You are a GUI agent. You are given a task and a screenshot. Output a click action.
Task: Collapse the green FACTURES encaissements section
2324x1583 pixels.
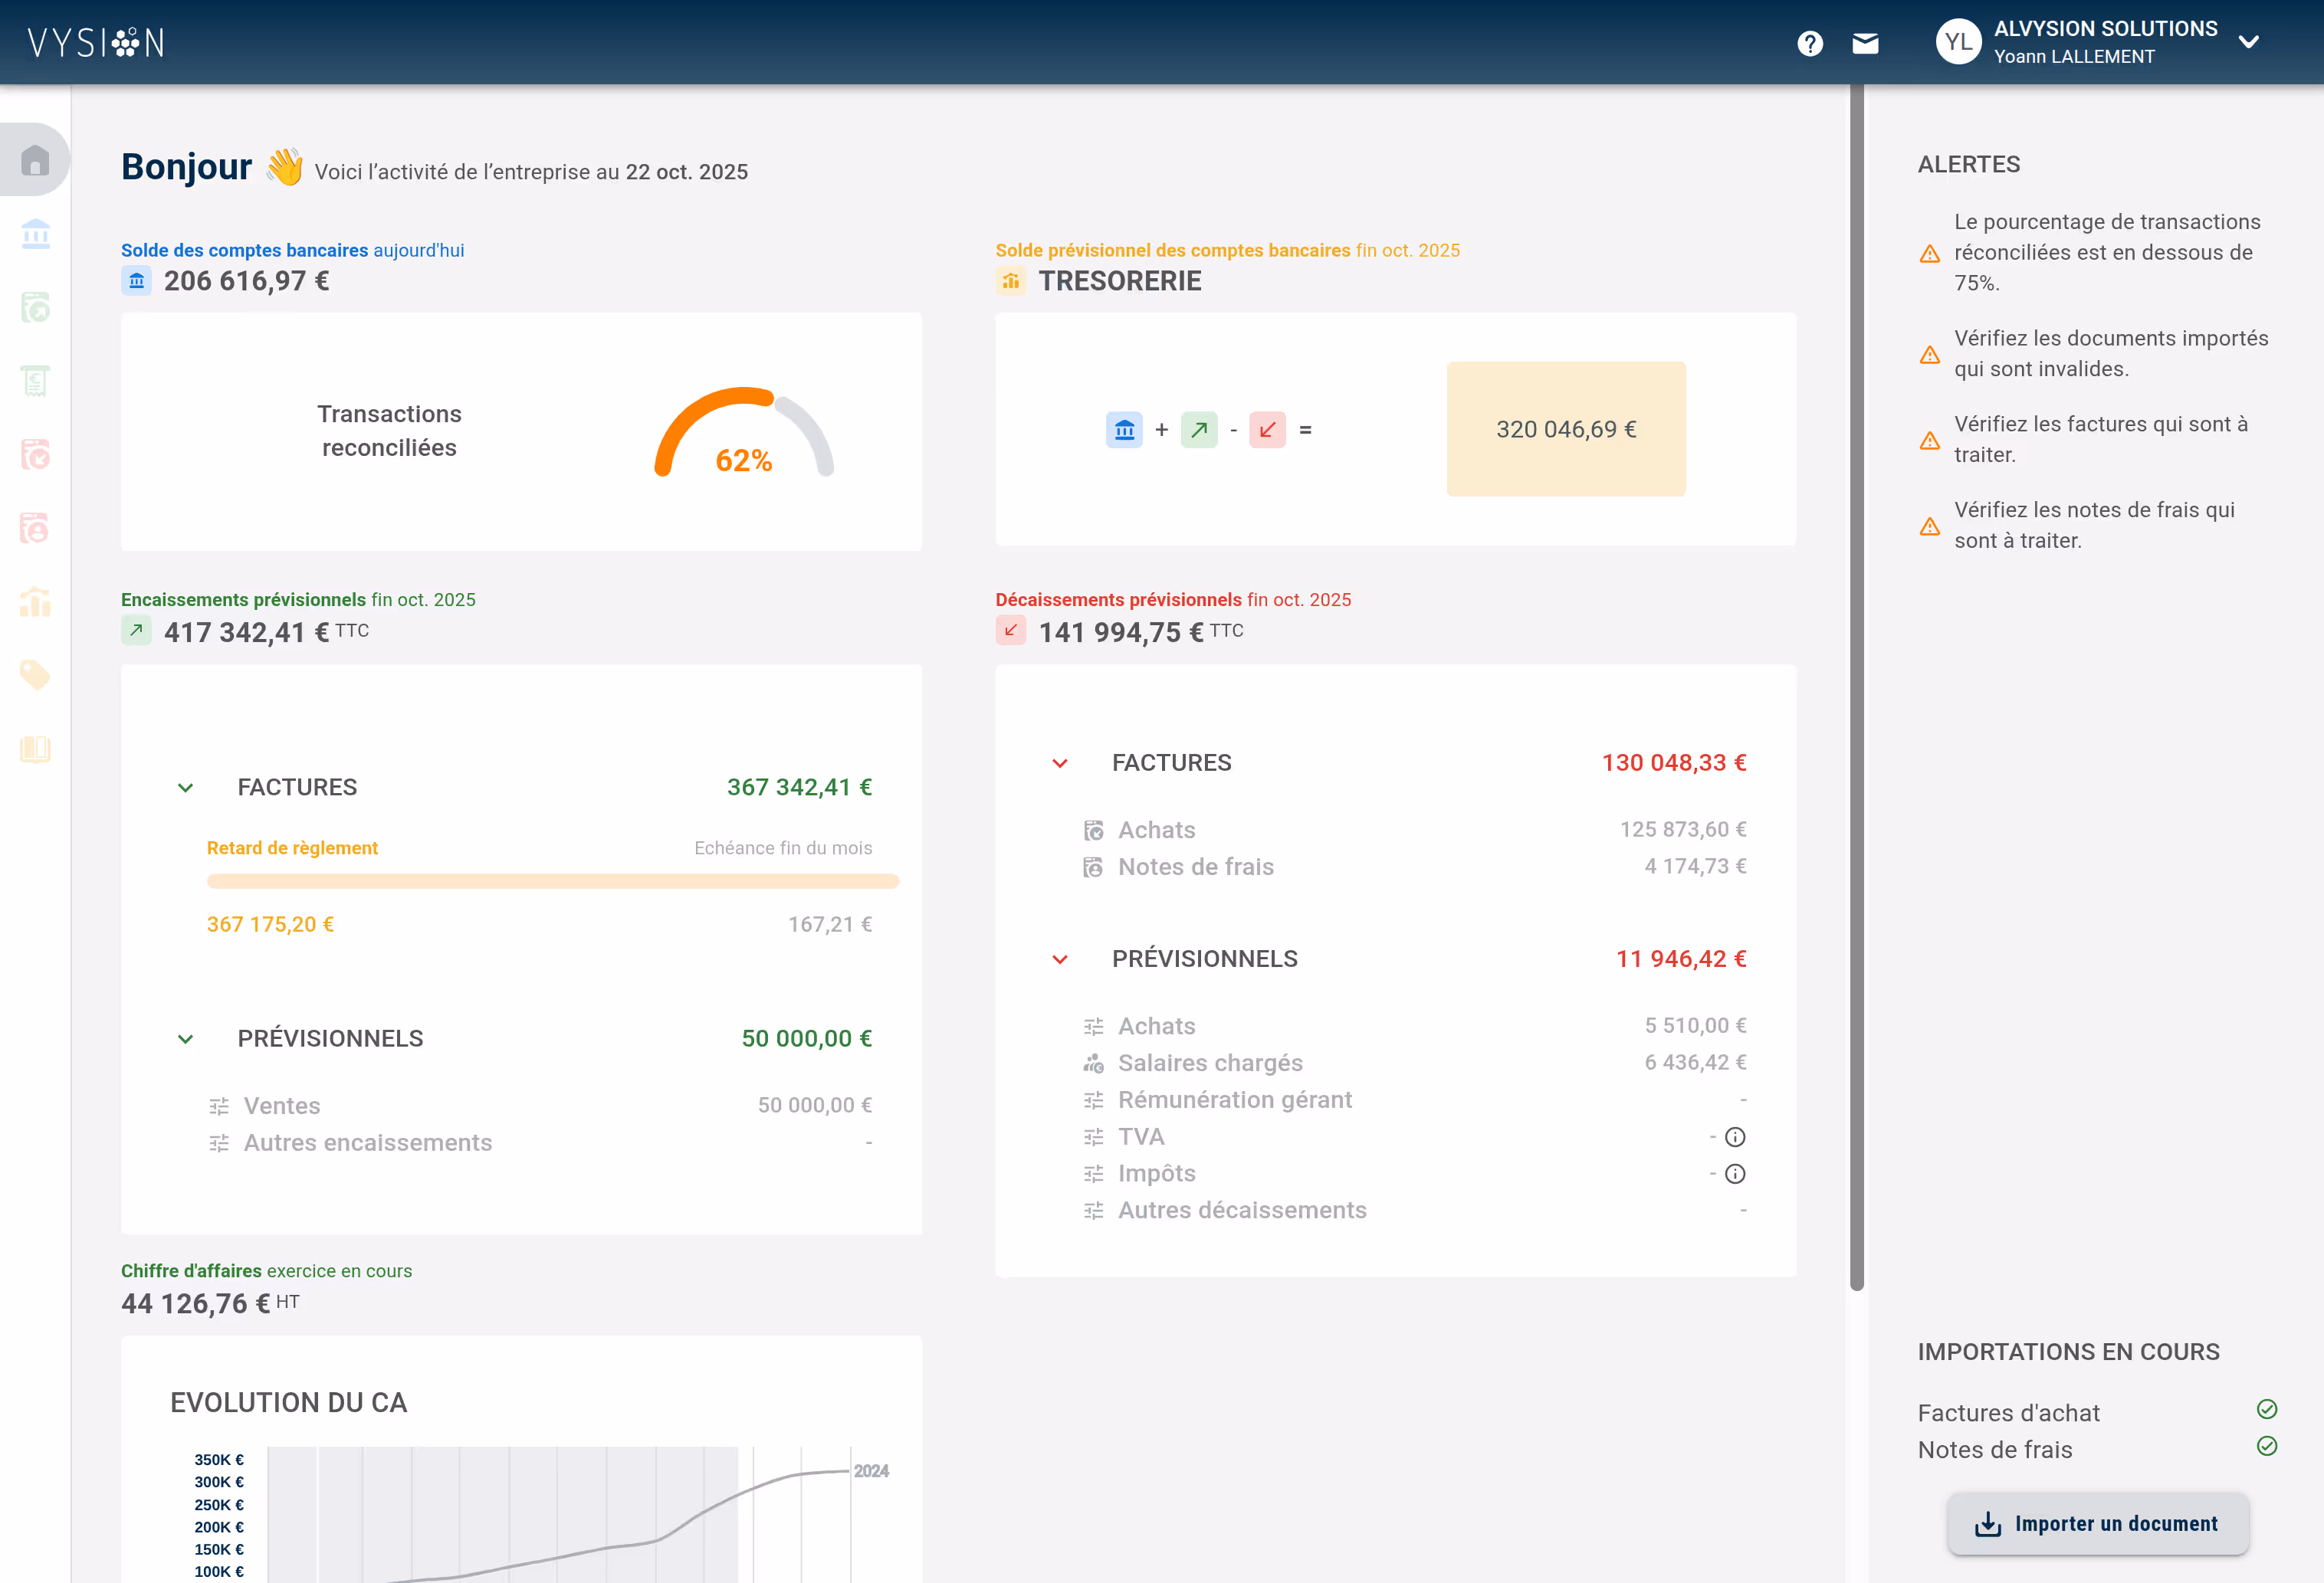185,788
